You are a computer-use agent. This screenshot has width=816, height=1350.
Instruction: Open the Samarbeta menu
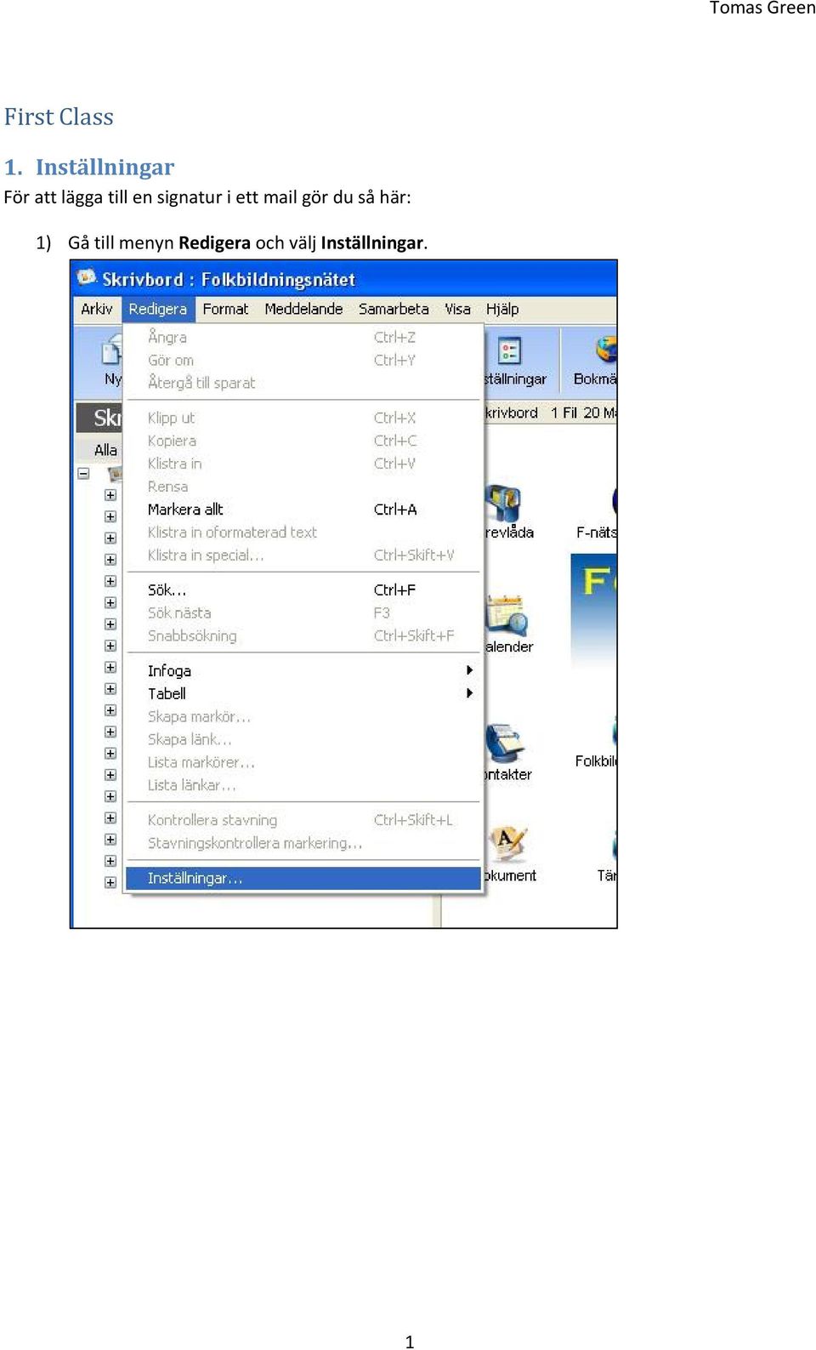[394, 309]
